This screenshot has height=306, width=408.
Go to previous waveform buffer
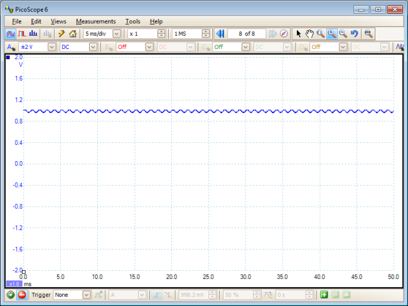click(220, 33)
